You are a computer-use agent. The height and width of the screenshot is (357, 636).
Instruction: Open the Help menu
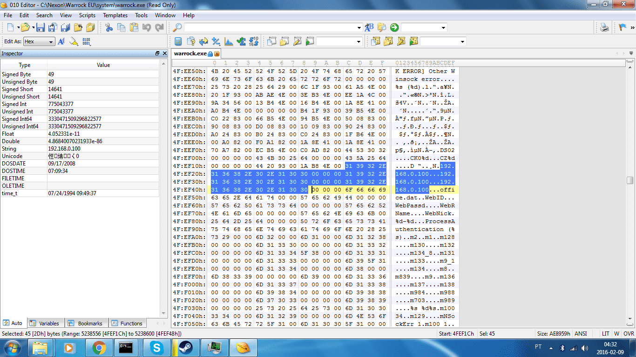click(189, 15)
